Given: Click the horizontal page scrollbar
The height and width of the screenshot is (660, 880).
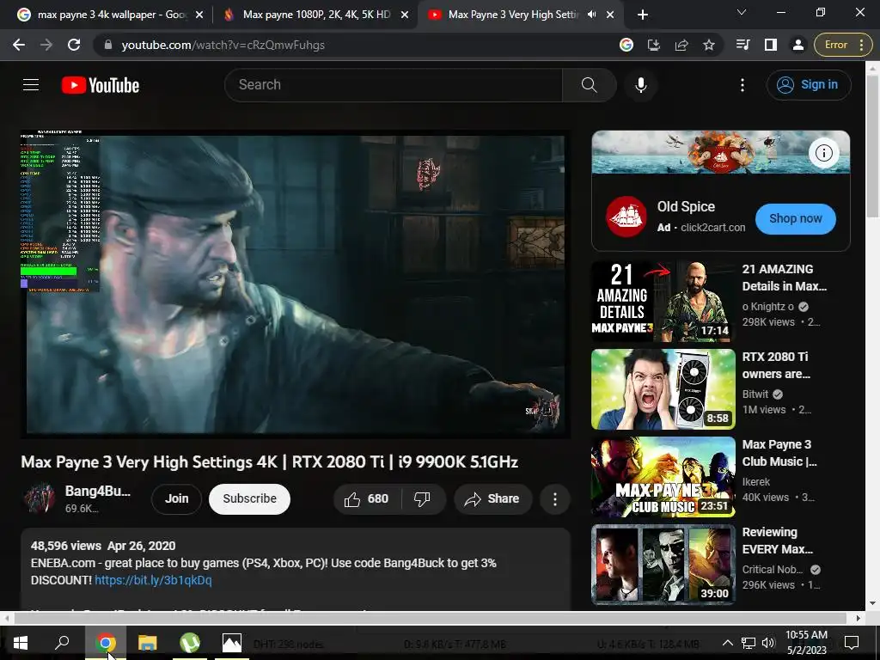Looking at the screenshot, I should click(431, 618).
